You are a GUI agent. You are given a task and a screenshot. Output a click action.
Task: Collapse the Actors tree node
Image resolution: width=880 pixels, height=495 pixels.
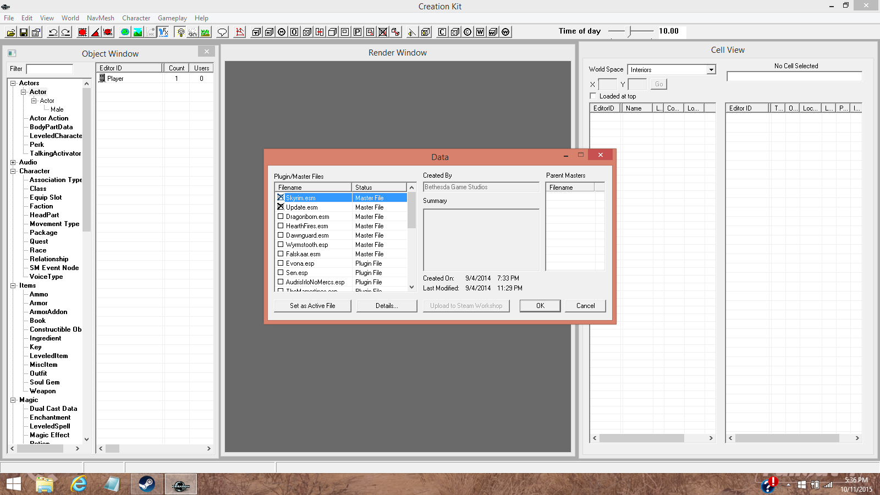(13, 83)
